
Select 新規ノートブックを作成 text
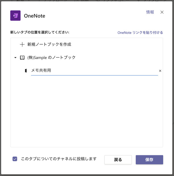(49, 44)
